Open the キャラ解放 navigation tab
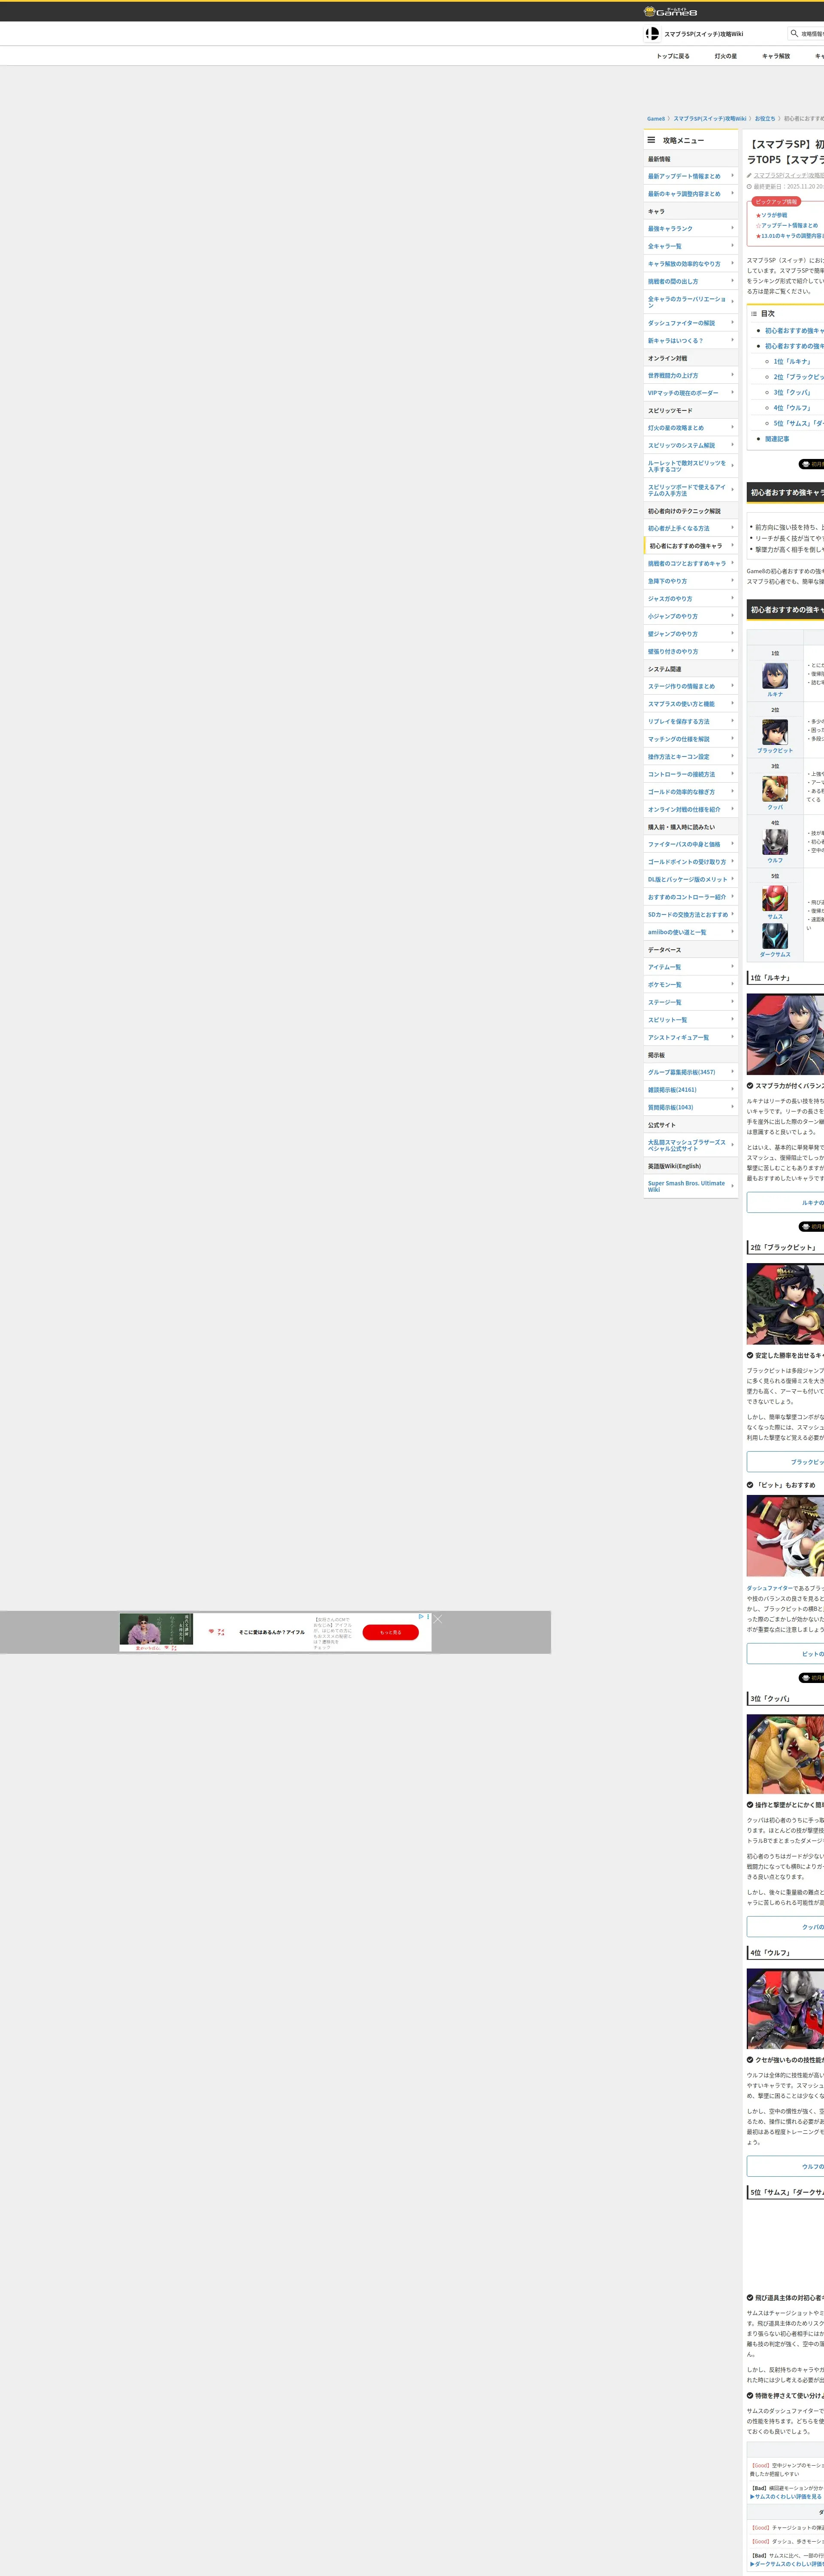This screenshot has width=824, height=2576. pyautogui.click(x=775, y=56)
